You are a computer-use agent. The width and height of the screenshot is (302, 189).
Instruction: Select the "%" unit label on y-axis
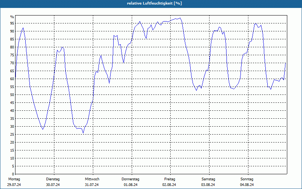coord(12,17)
